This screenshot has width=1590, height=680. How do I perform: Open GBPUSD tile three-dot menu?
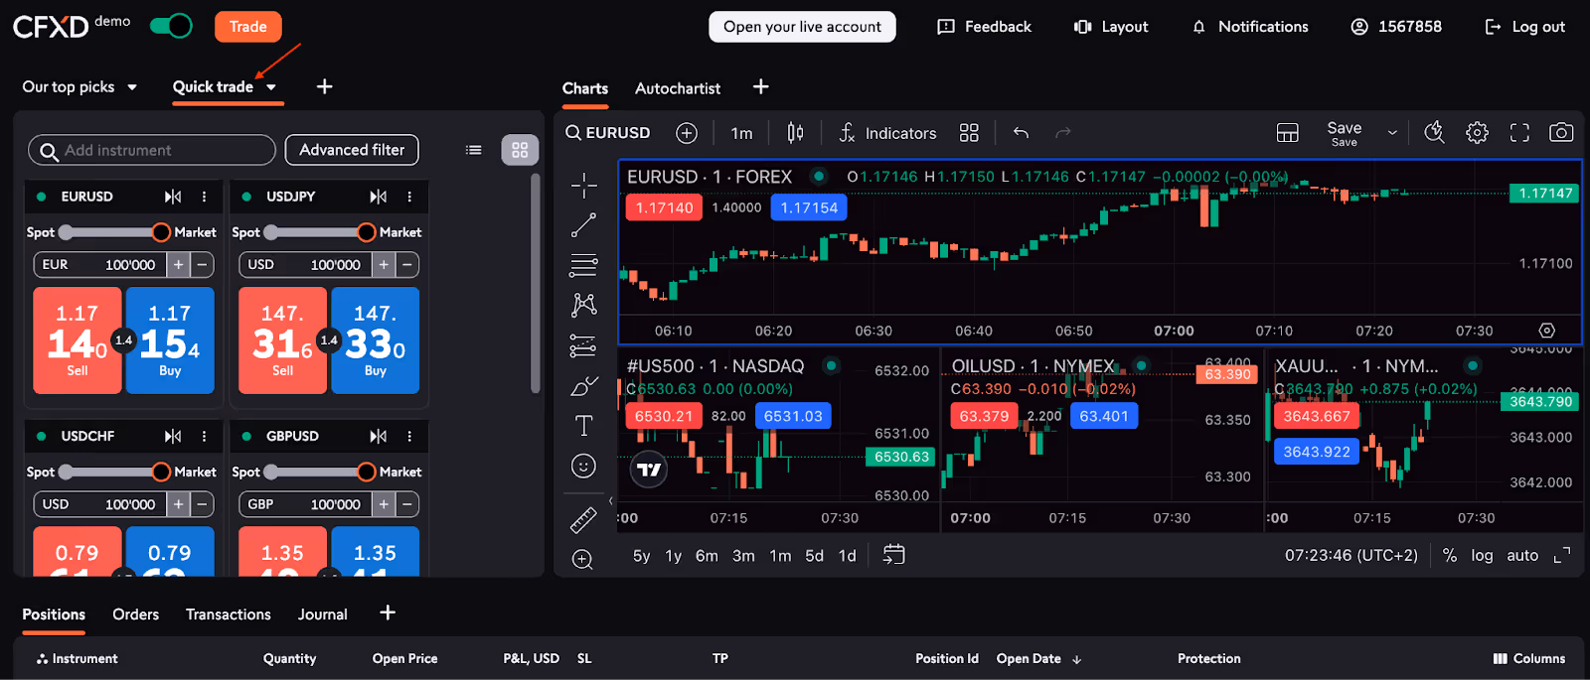click(x=409, y=436)
